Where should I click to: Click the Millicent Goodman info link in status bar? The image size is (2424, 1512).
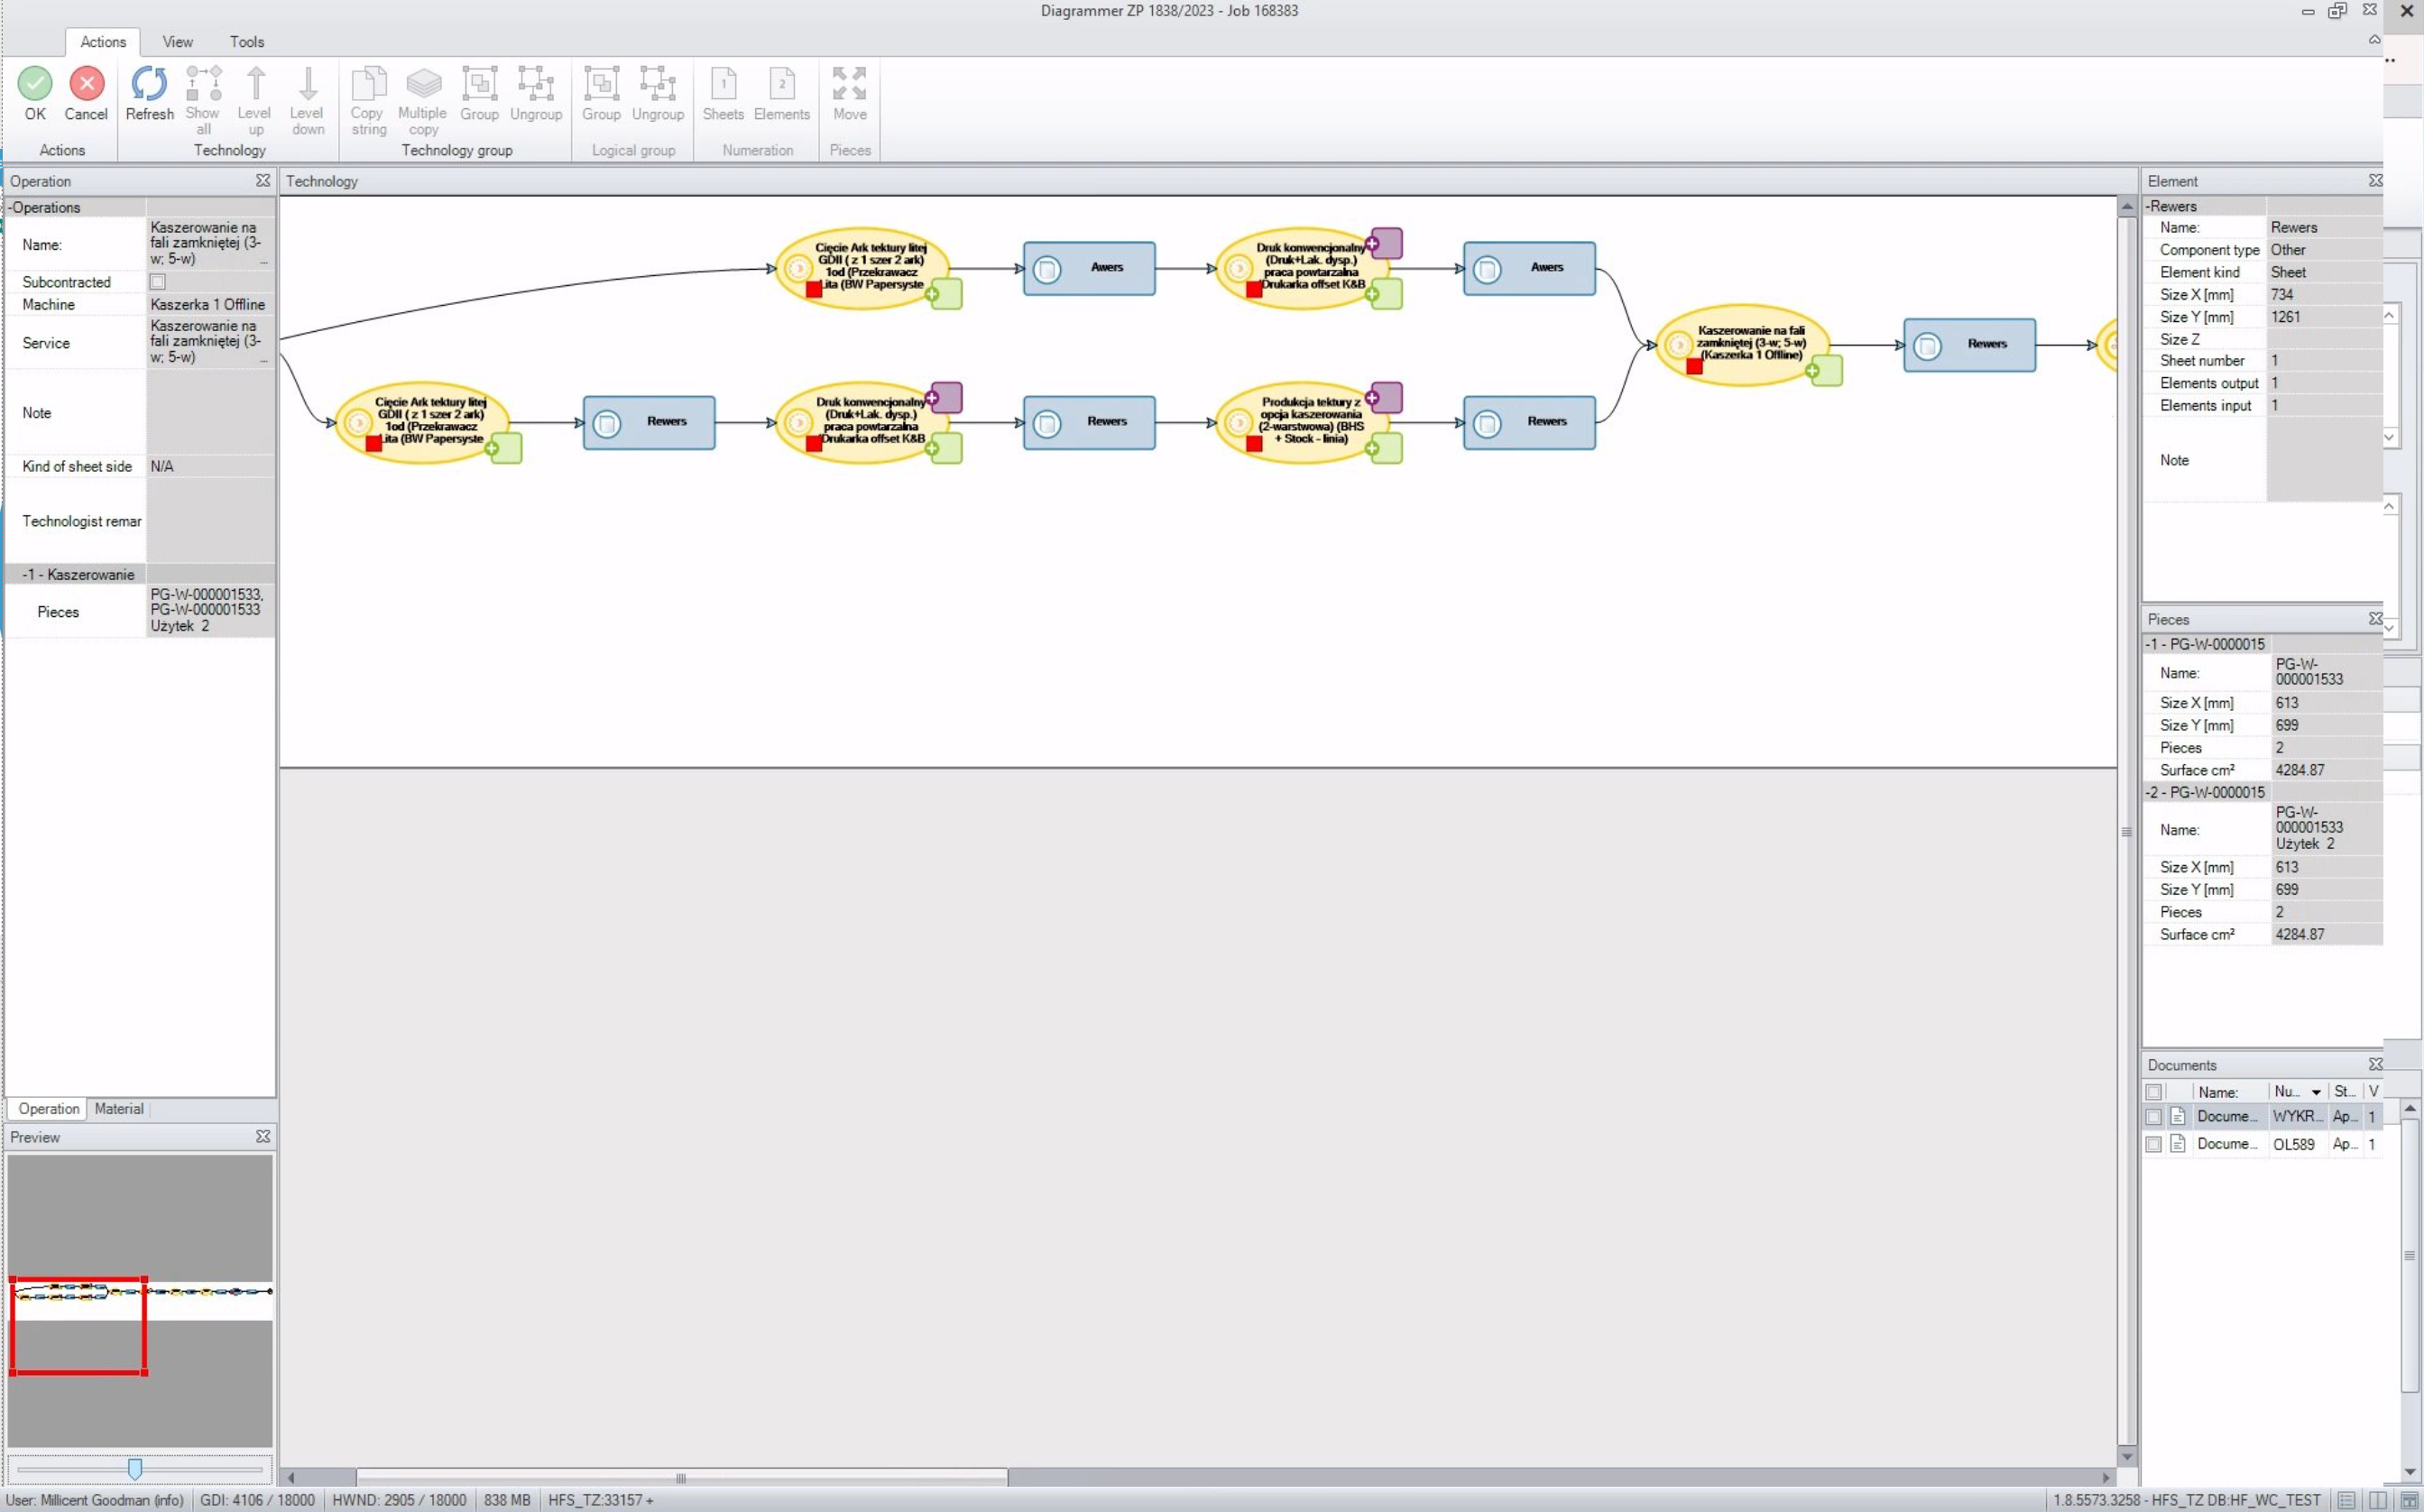[93, 1499]
